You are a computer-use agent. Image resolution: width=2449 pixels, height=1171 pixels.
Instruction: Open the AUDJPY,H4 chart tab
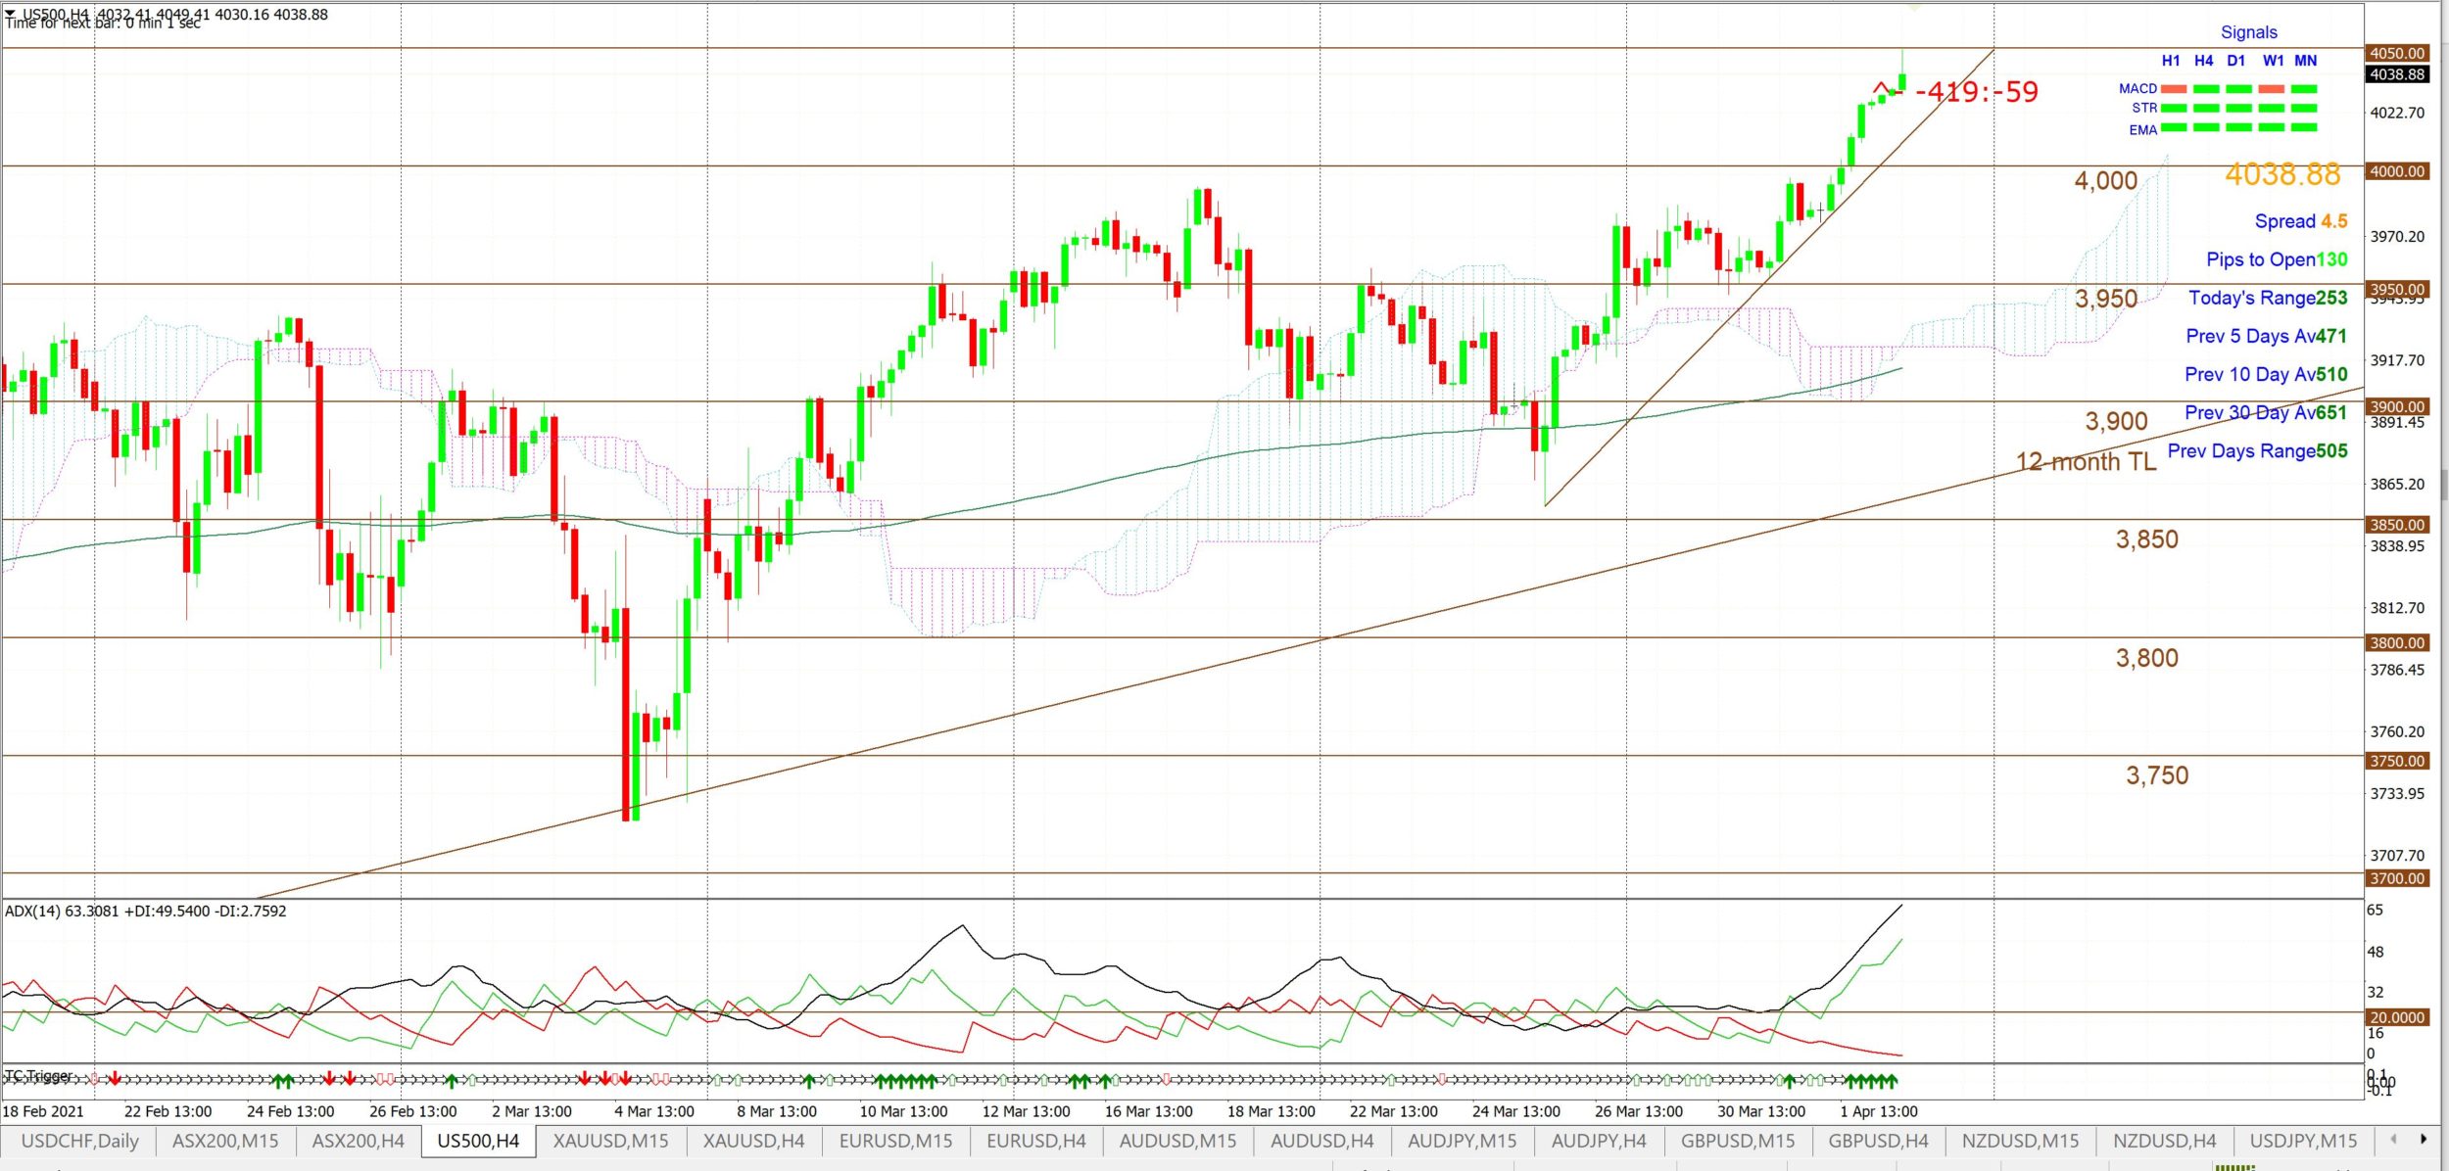tap(1599, 1141)
